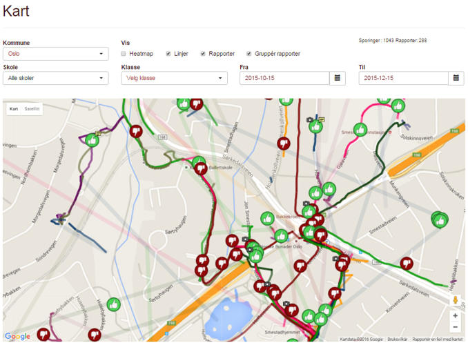This screenshot has height=345, width=468.
Task: Click the Street View pegman icon
Action: click(455, 299)
